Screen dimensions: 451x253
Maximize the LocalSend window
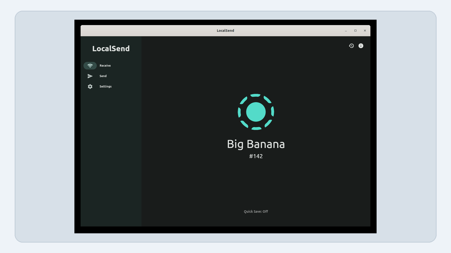(x=355, y=31)
